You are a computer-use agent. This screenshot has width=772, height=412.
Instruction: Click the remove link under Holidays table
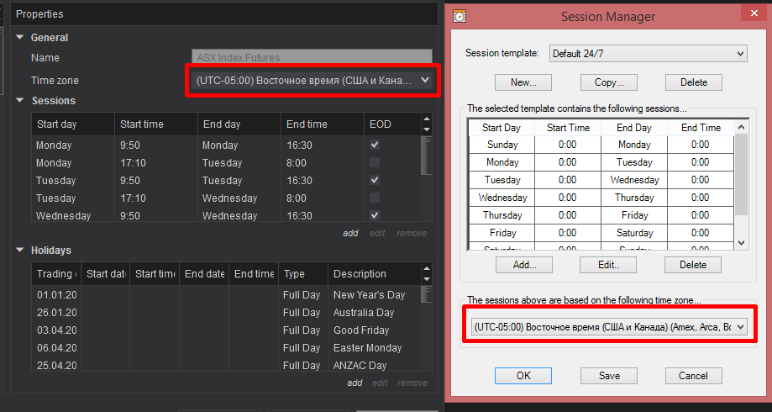tap(412, 383)
